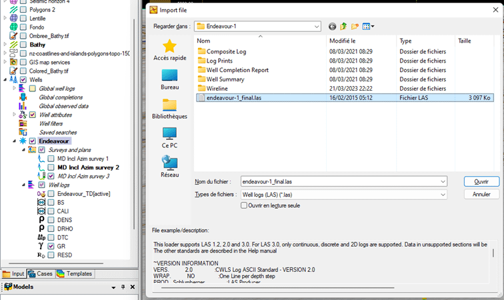Click the up one level folder icon
504x300 pixels.
[343, 26]
